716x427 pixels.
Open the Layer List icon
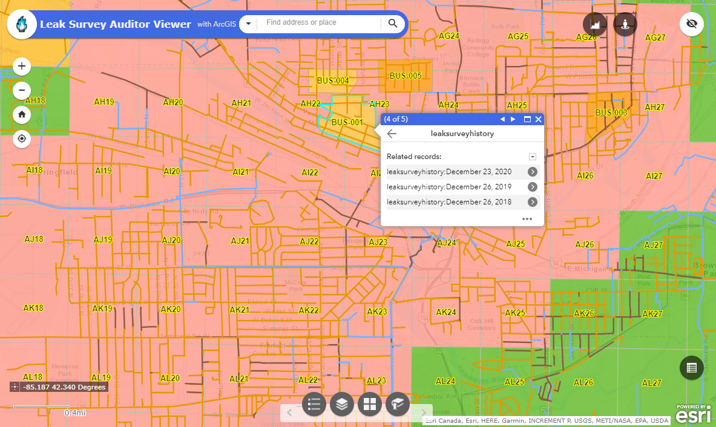(342, 404)
